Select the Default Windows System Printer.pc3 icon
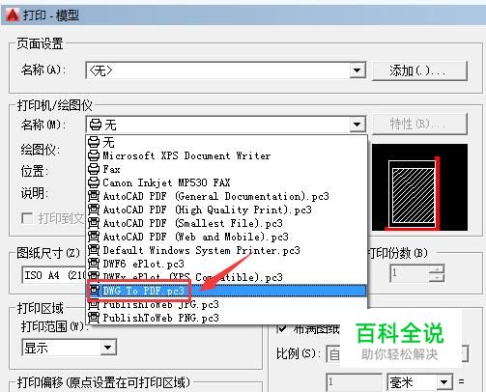Image resolution: width=486 pixels, height=392 pixels. click(94, 250)
